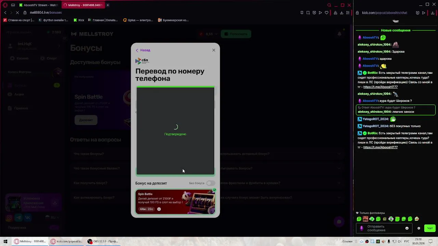Open a new browser tab
Viewport: 438px width, 246px height.
[x=107, y=5]
